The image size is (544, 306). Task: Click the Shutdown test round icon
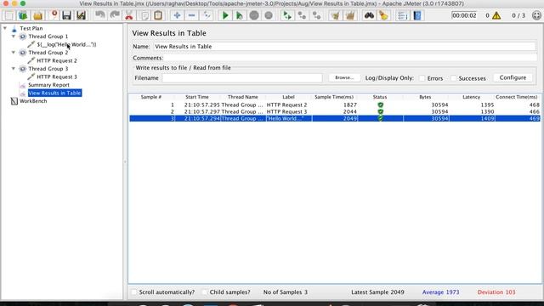pyautogui.click(x=269, y=15)
